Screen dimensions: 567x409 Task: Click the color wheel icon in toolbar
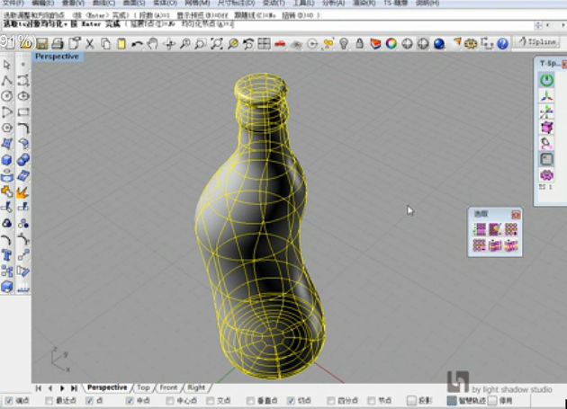[391, 43]
